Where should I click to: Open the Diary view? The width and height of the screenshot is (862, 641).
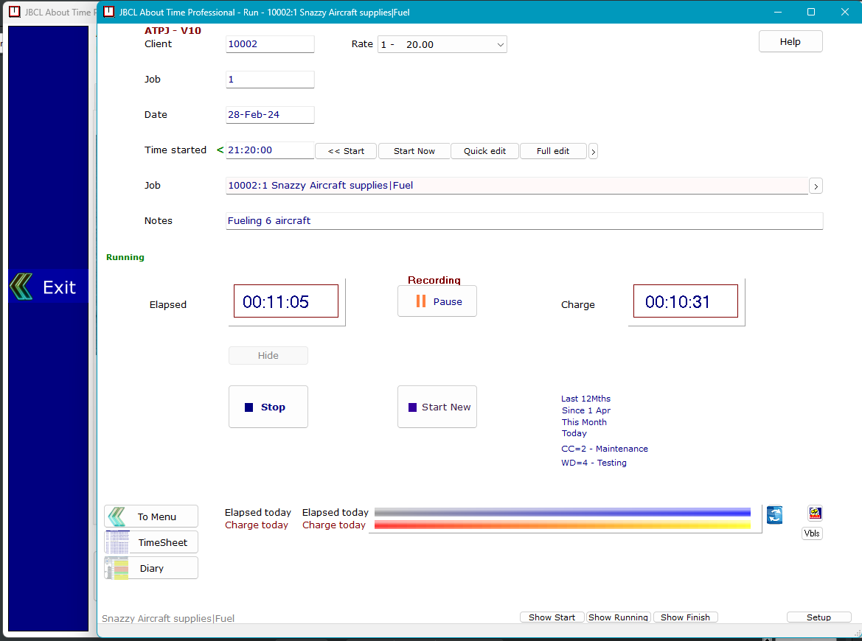(x=152, y=568)
